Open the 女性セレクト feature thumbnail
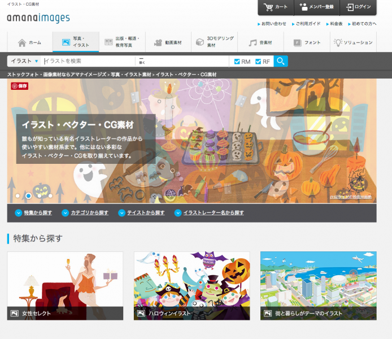Screen dimensions: 392x339 pos(65,286)
